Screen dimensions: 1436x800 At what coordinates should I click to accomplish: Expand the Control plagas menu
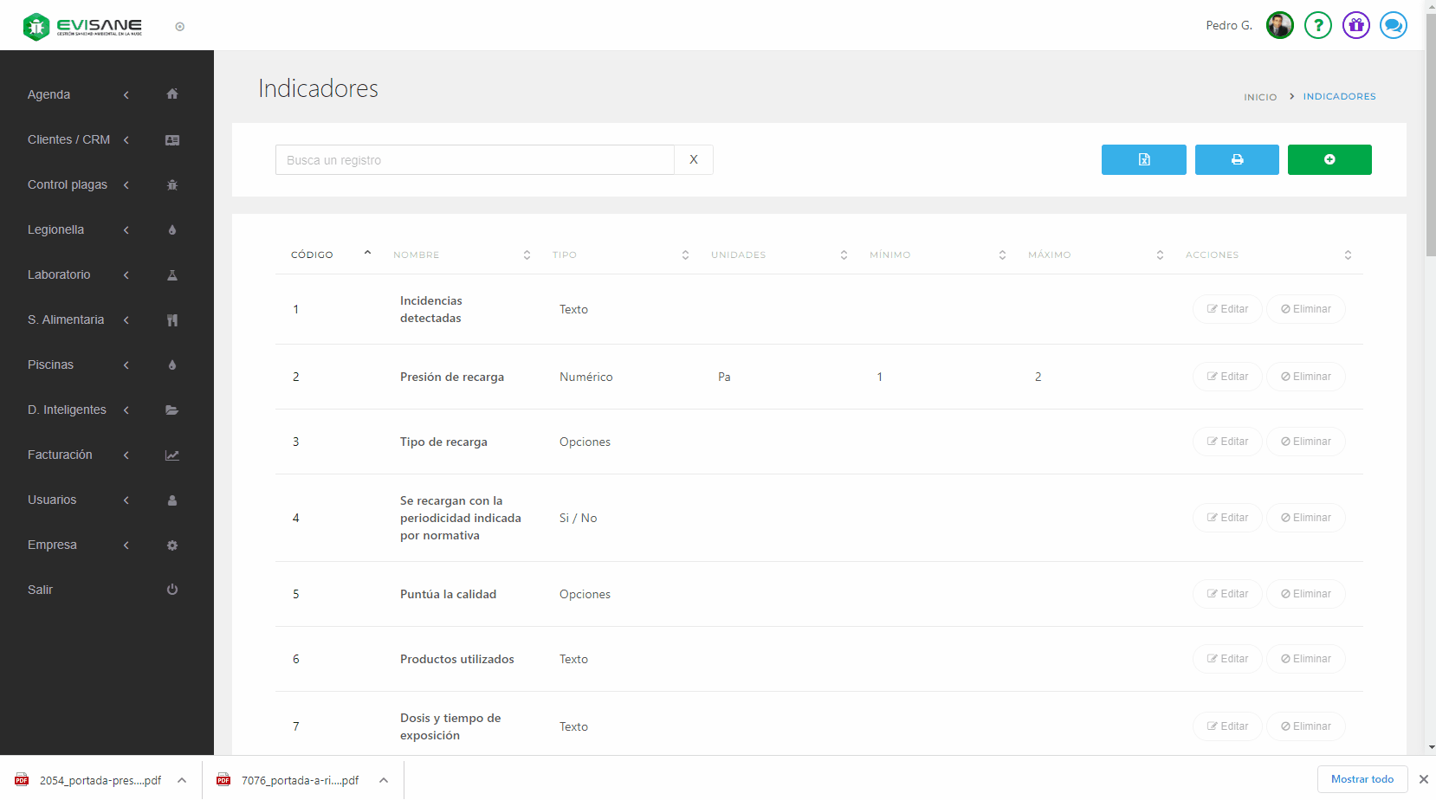(68, 184)
